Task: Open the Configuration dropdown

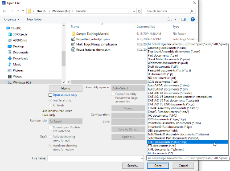Action: pos(128,115)
